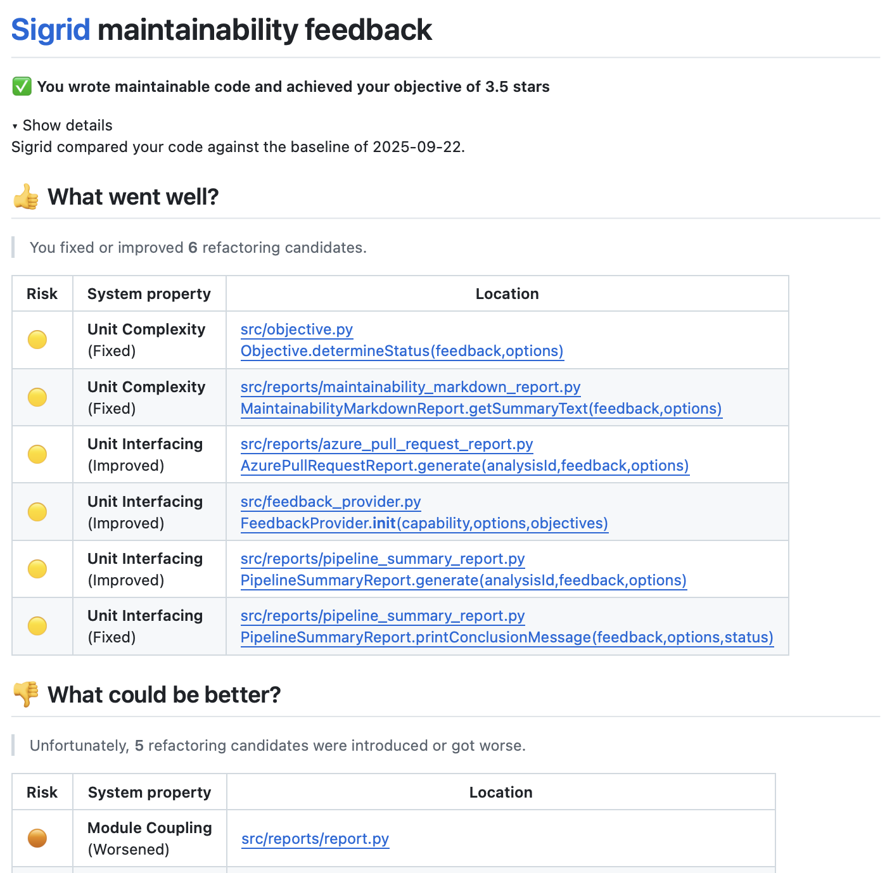Open Objective.determineStatus method link
This screenshot has height=873, width=892.
tap(402, 351)
